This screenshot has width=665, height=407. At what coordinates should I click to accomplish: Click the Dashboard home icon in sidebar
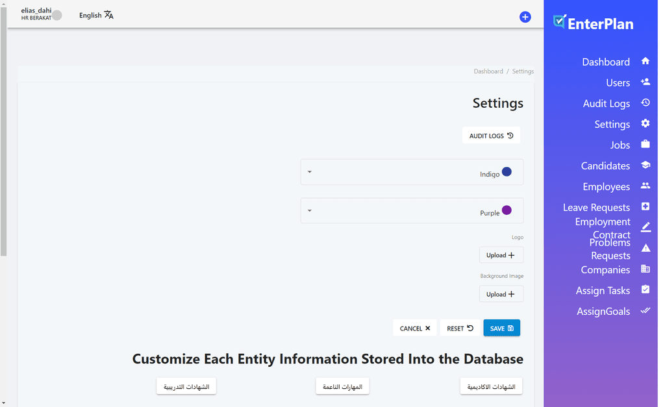pyautogui.click(x=645, y=61)
